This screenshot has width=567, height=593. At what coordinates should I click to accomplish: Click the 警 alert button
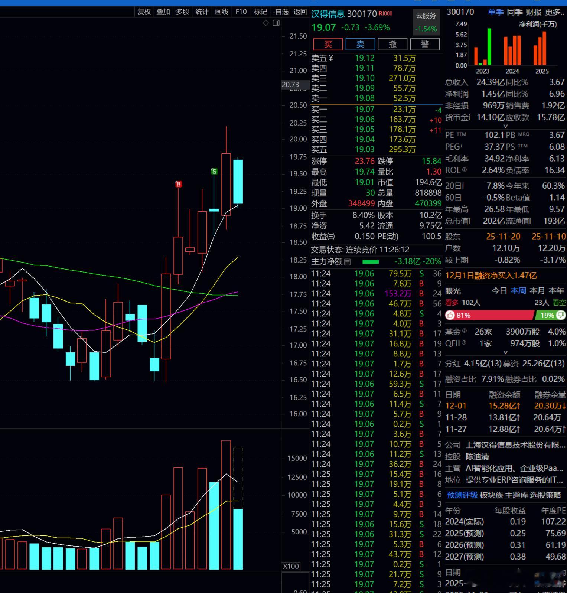[425, 44]
